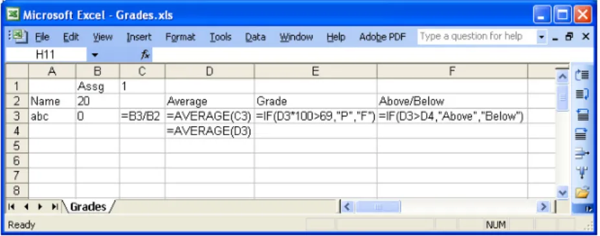Select column B header

tap(98, 71)
